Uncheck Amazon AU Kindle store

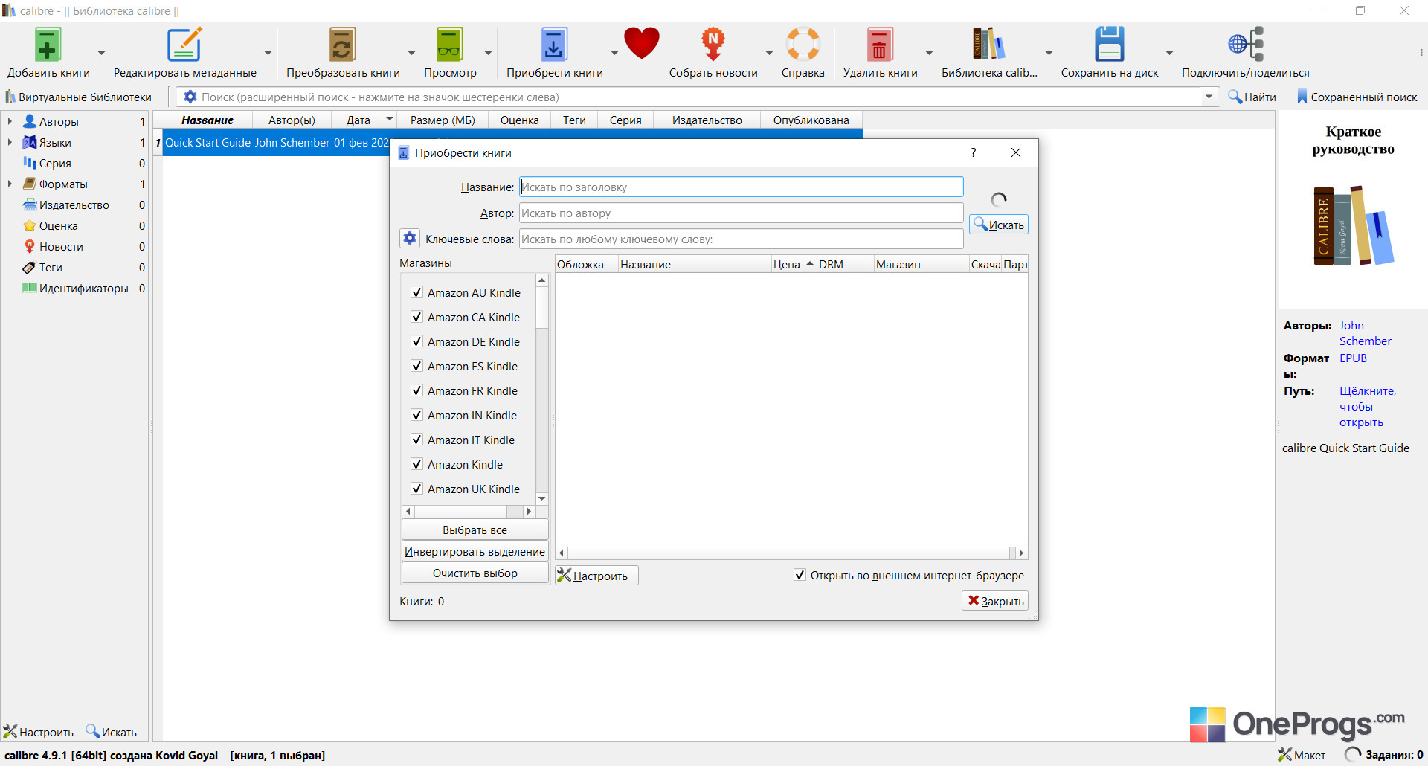click(416, 292)
